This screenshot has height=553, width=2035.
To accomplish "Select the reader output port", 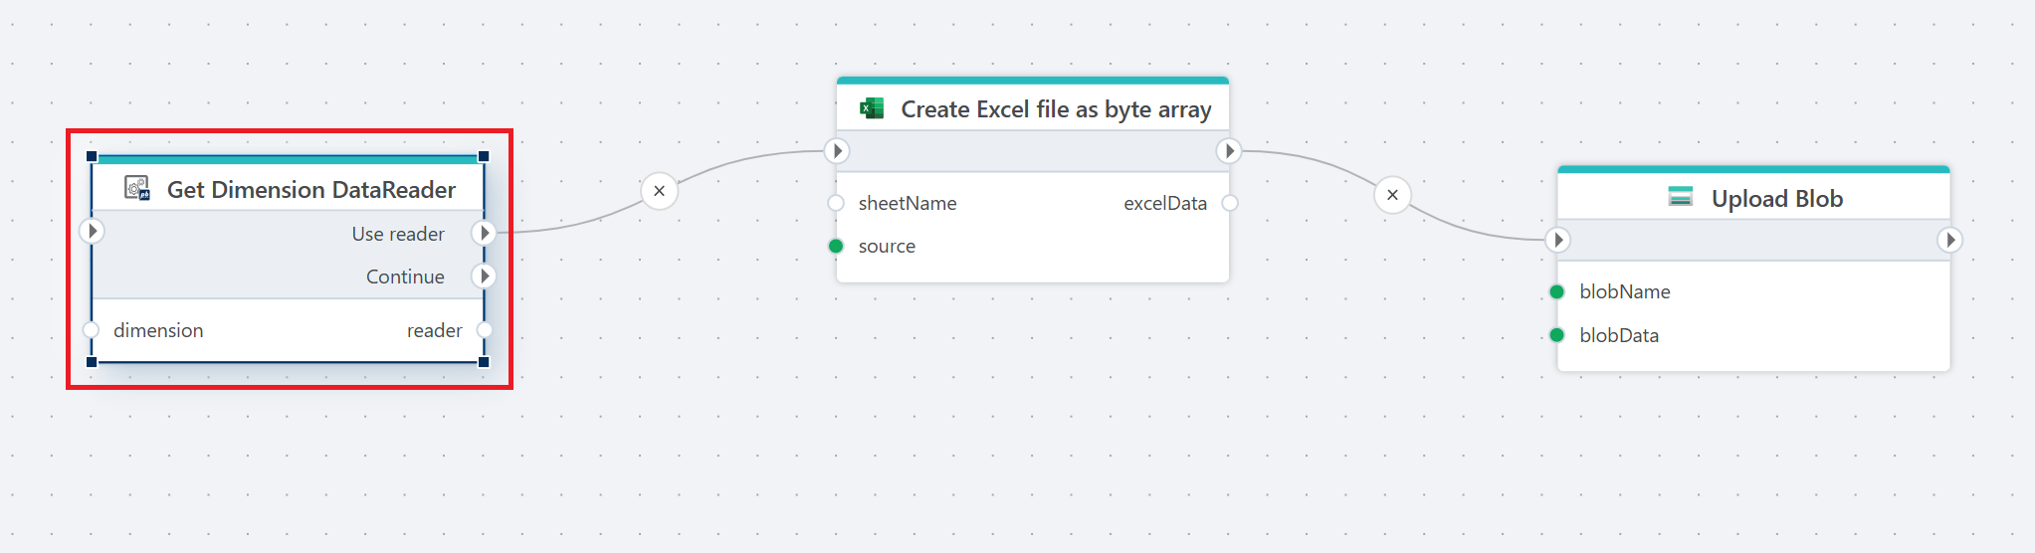I will coord(485,330).
